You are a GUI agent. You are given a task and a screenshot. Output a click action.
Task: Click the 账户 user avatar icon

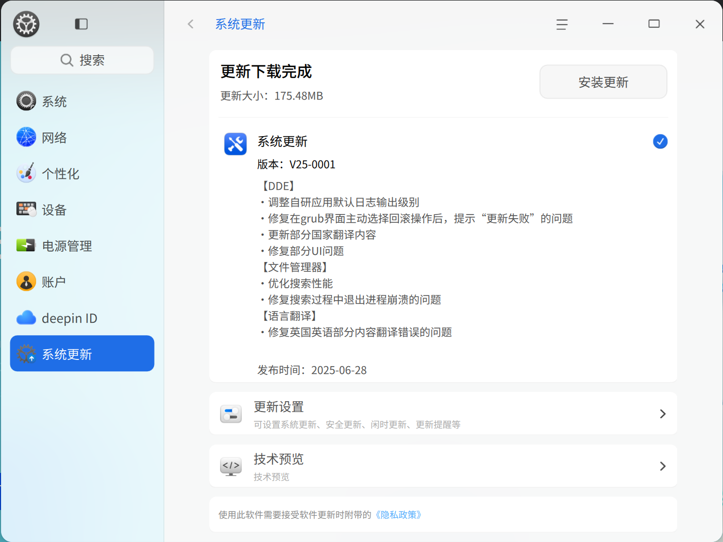click(26, 282)
